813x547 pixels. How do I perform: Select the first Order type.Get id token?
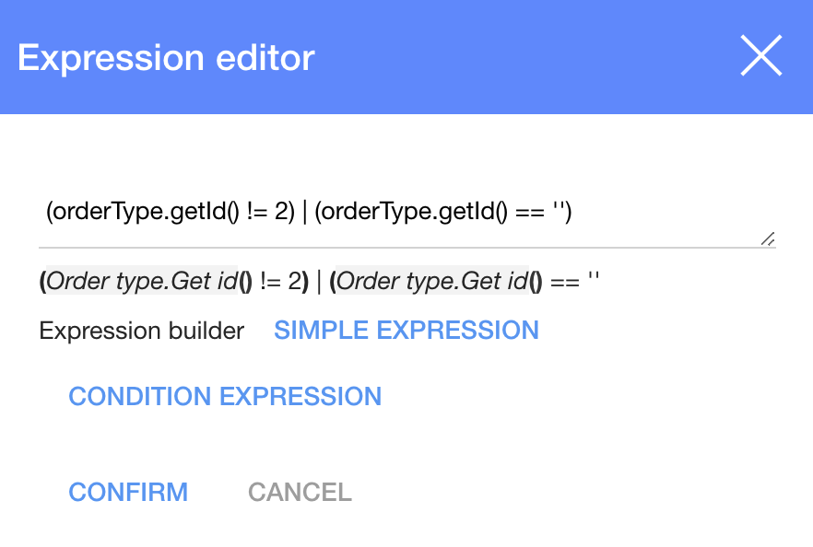pyautogui.click(x=143, y=281)
